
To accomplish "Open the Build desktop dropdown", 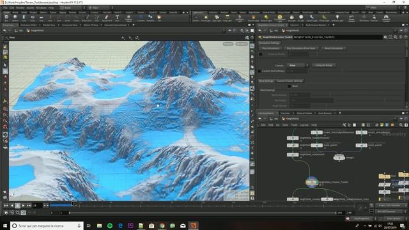I will [x=72, y=8].
